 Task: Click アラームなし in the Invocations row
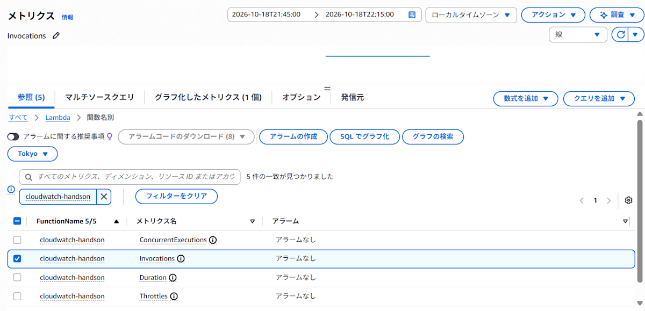coord(296,259)
